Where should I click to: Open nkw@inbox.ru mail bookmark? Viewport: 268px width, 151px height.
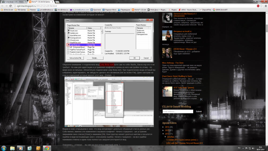click(61, 10)
